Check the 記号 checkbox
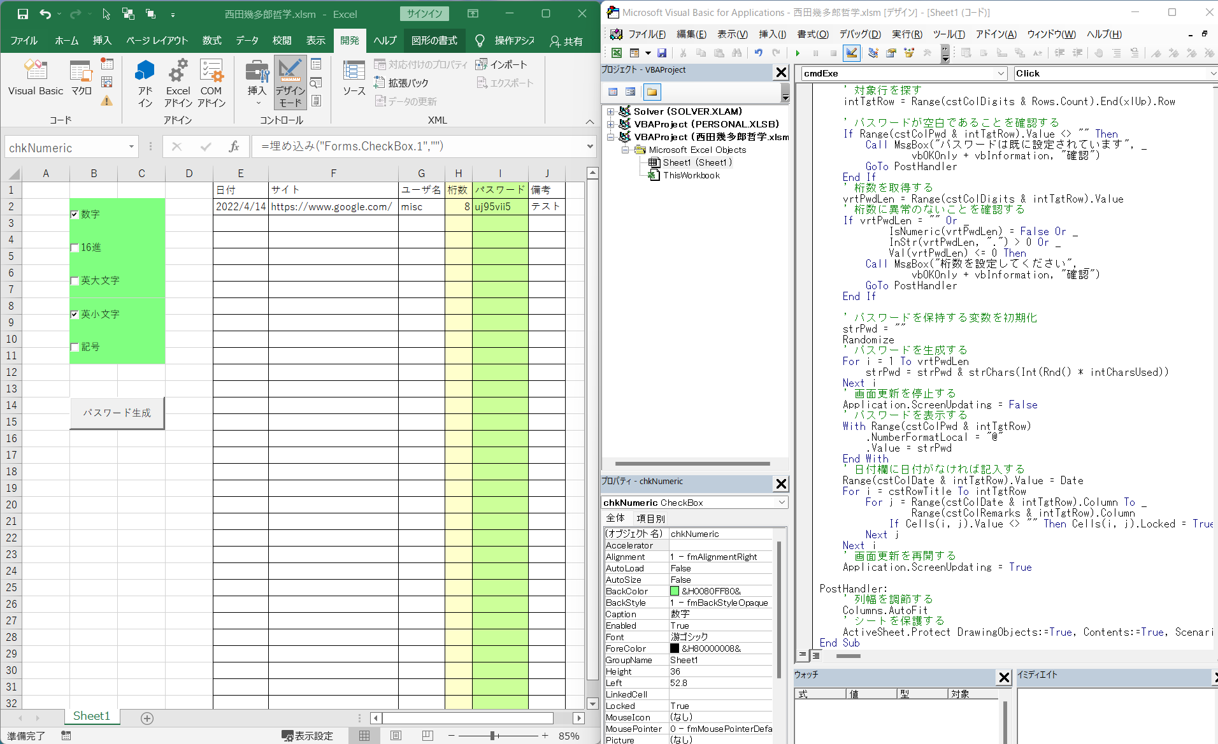Screen dimensions: 1218x744 pos(75,347)
